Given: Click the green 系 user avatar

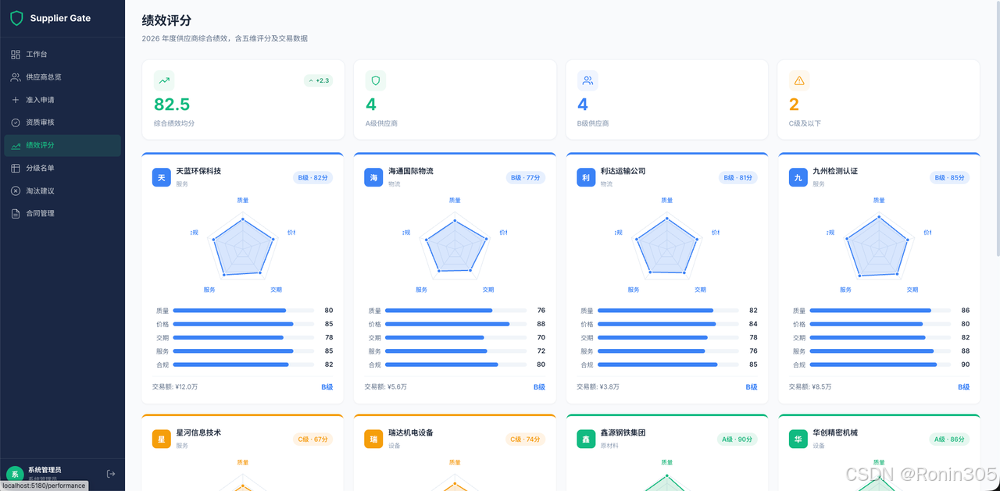Looking at the screenshot, I should click(x=15, y=474).
